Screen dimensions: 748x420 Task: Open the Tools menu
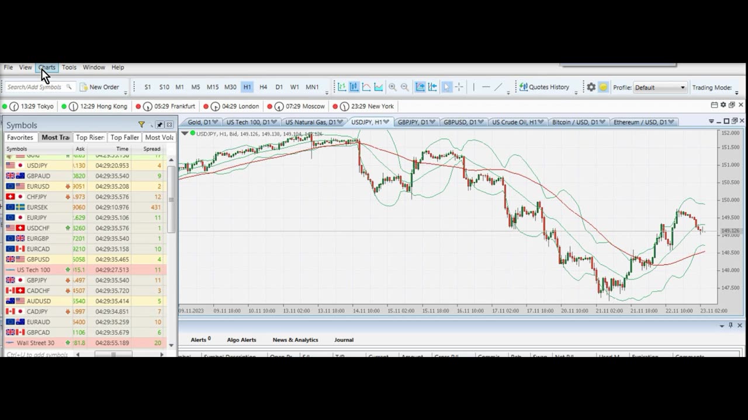click(69, 67)
